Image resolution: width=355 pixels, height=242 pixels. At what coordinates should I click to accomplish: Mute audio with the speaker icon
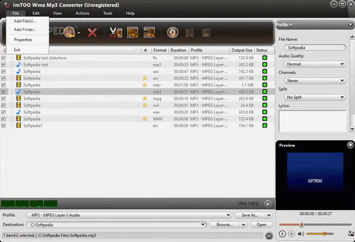pyautogui.click(x=301, y=234)
